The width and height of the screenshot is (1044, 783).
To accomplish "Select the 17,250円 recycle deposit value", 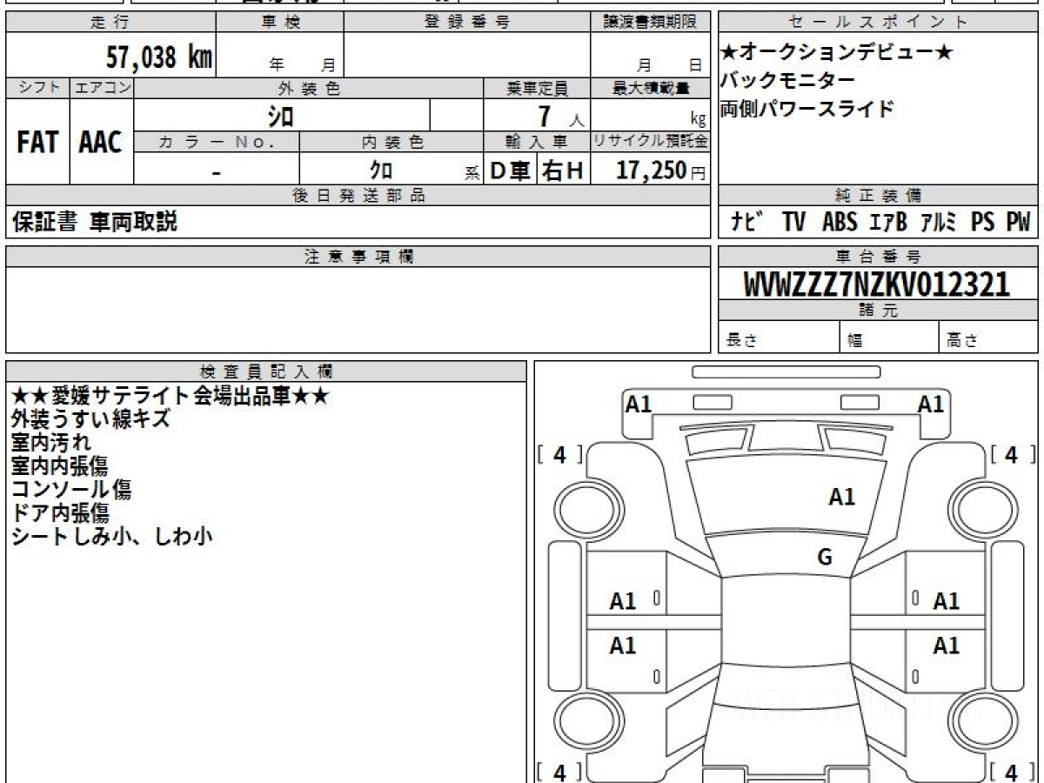I will 661,171.
